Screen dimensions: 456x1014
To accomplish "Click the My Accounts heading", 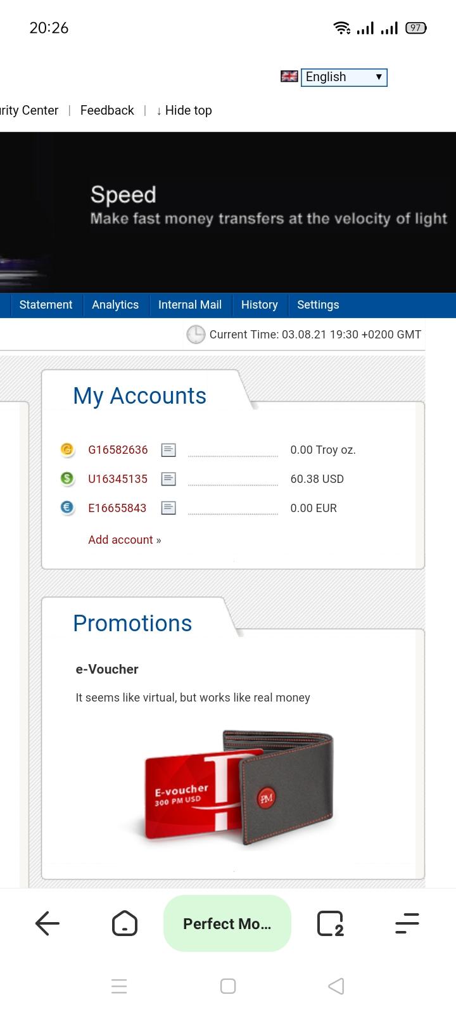I will pyautogui.click(x=140, y=396).
